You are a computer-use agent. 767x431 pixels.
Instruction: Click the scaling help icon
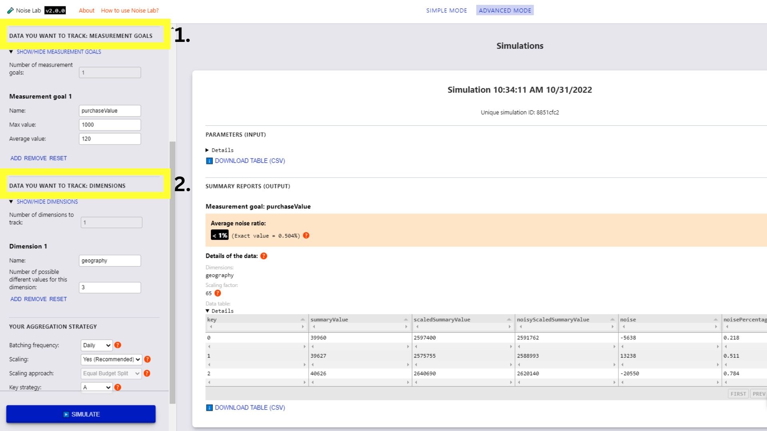pyautogui.click(x=147, y=359)
